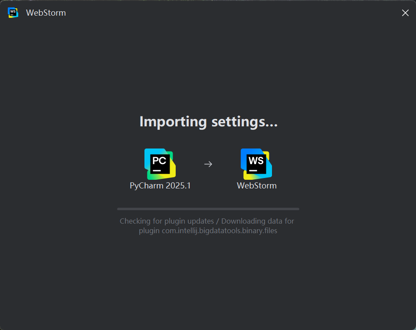Click the black PC square on PyCharm logo
416x330 pixels.
click(x=160, y=164)
